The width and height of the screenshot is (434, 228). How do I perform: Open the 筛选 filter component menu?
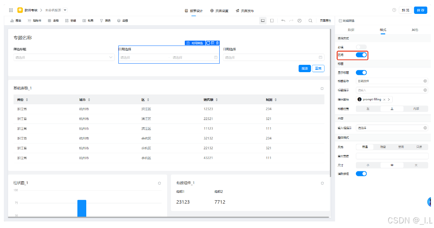(x=105, y=21)
